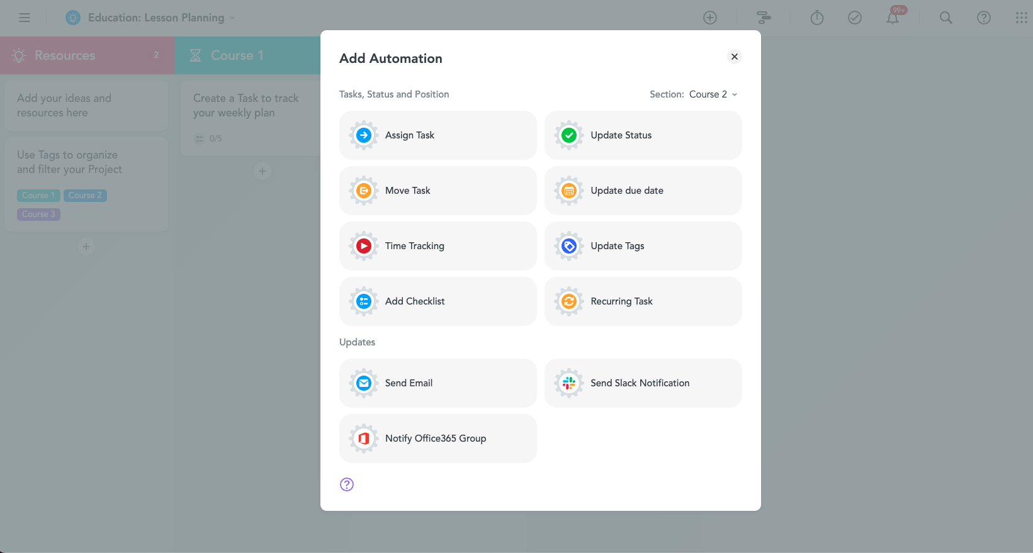This screenshot has height=553, width=1033.
Task: Select the Add Checklist label
Action: coord(415,301)
